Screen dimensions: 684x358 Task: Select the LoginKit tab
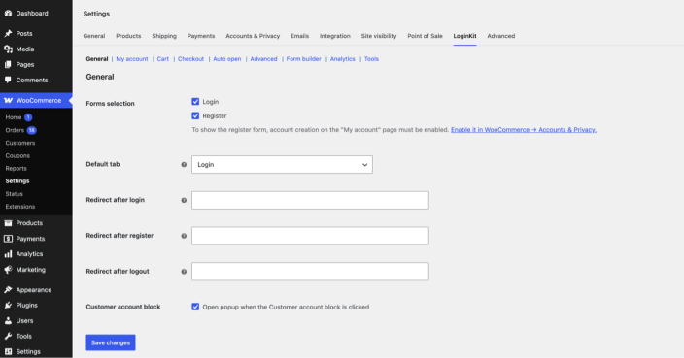[464, 36]
